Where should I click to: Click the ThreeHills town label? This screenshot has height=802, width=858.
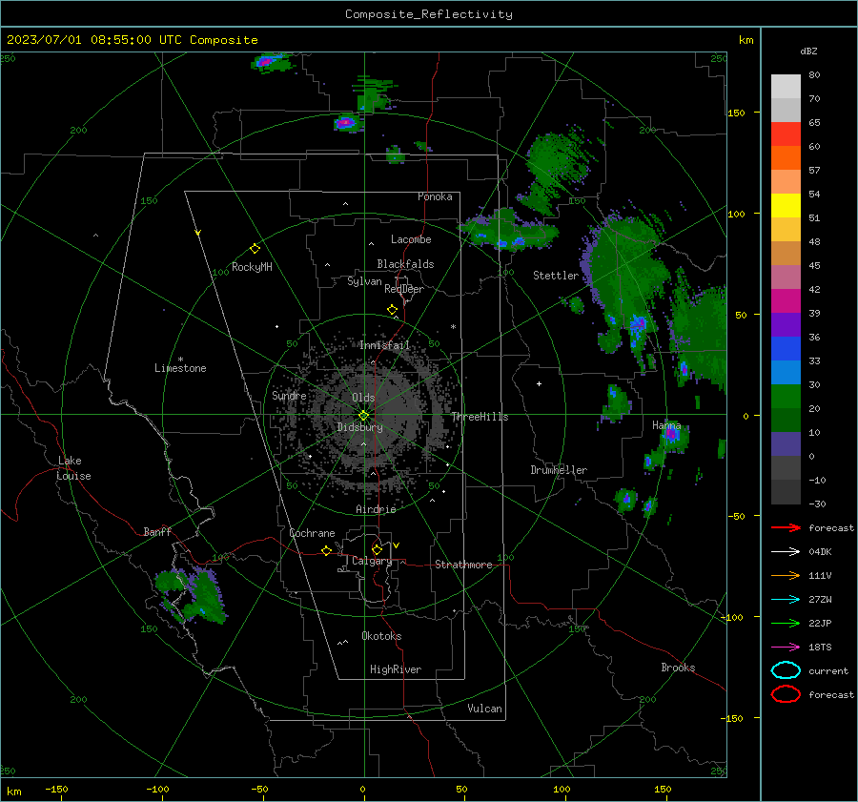(480, 417)
